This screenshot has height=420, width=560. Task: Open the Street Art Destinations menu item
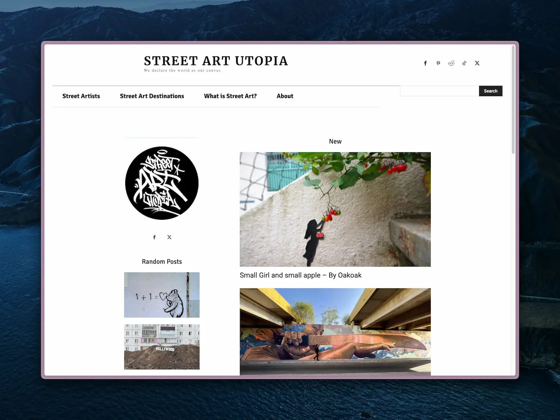(152, 96)
